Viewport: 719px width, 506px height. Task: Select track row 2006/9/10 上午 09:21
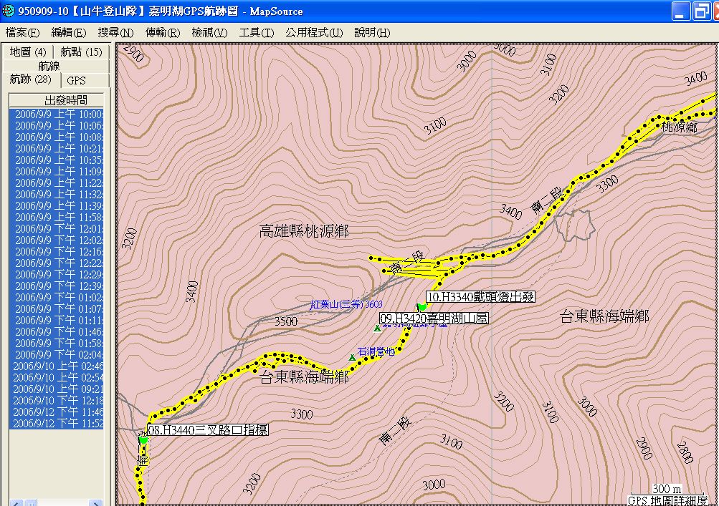[57, 389]
